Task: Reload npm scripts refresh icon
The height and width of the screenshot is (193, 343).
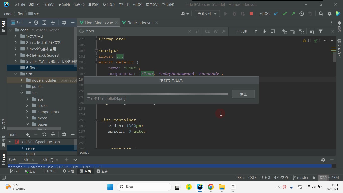Action: tap(44, 134)
